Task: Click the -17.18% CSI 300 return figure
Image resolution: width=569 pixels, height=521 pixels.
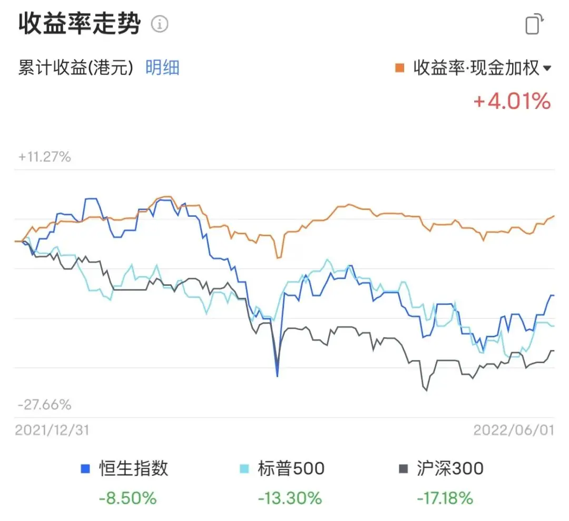Action: pyautogui.click(x=445, y=498)
